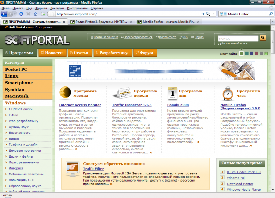Click the blue Go arrow in the address bar
The height and width of the screenshot is (198, 275).
[x=203, y=14]
